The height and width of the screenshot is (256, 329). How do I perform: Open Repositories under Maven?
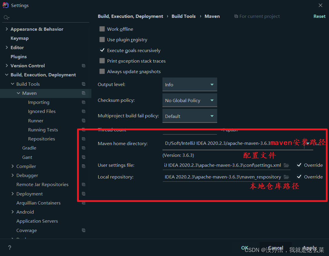point(42,139)
